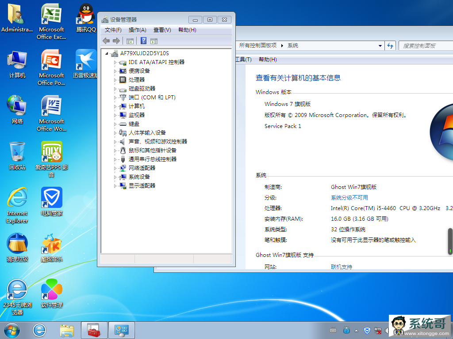This screenshot has height=339, width=453.
Task: Switch to the Control Panel taskbar button
Action: [x=121, y=330]
